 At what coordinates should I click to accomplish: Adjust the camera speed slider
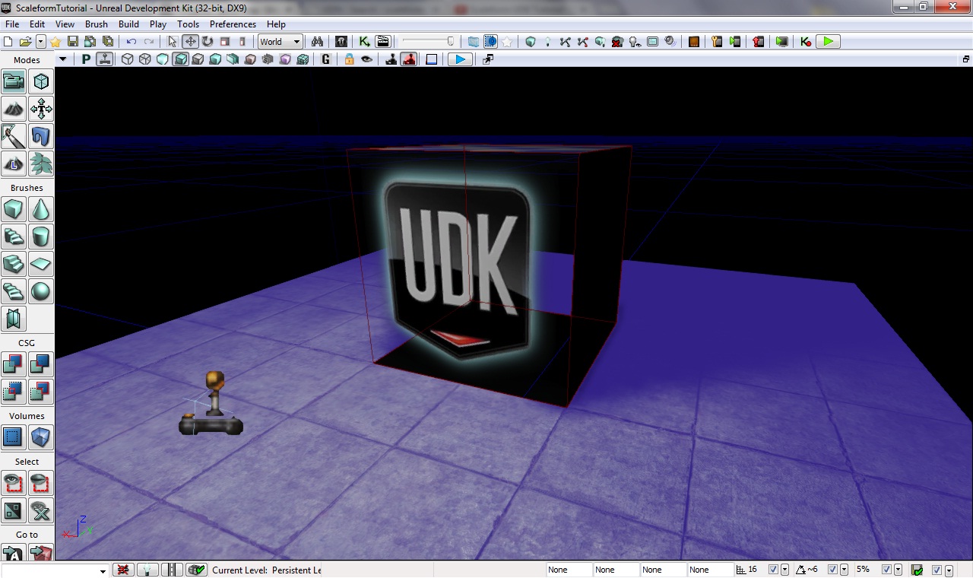click(428, 42)
